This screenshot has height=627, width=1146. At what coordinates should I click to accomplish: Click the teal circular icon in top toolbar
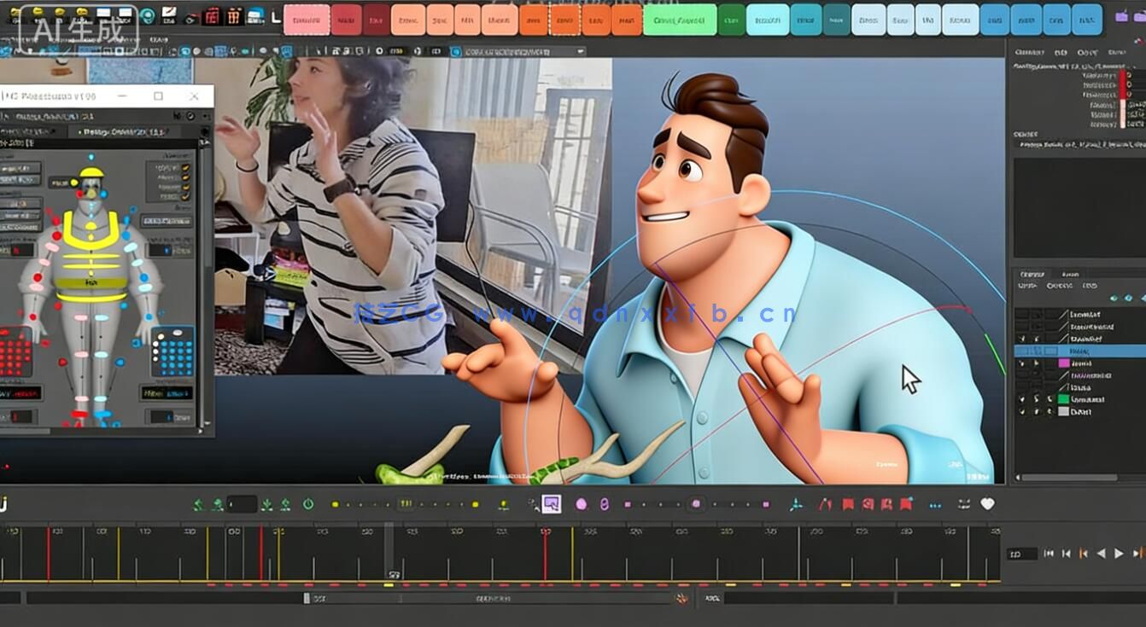(147, 15)
